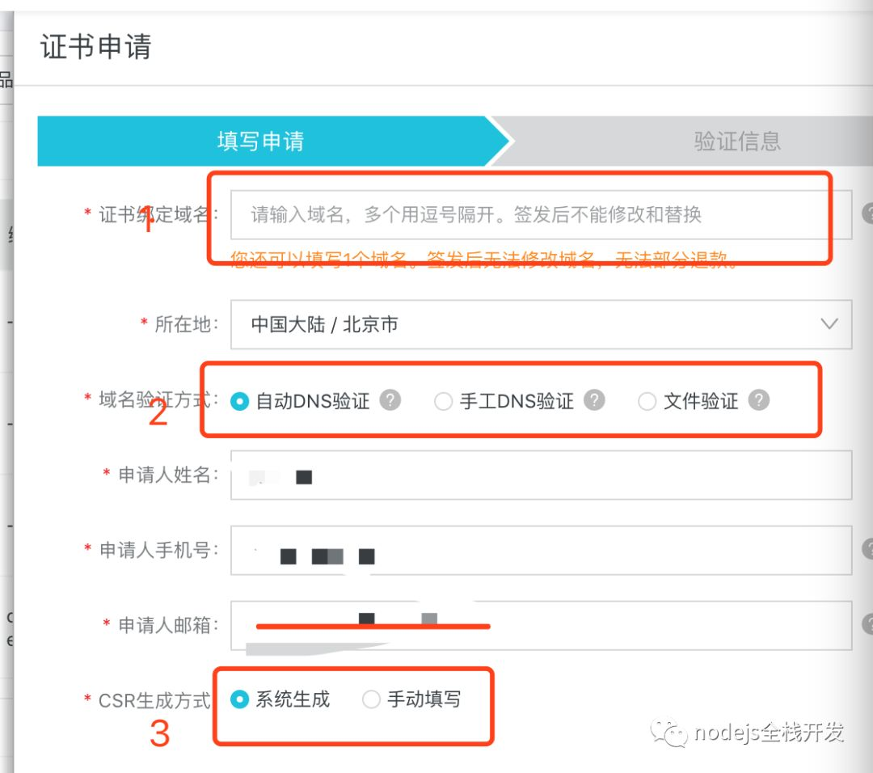This screenshot has height=773, width=873.
Task: Select 系统生成 for CSR generation
Action: pyautogui.click(x=239, y=699)
